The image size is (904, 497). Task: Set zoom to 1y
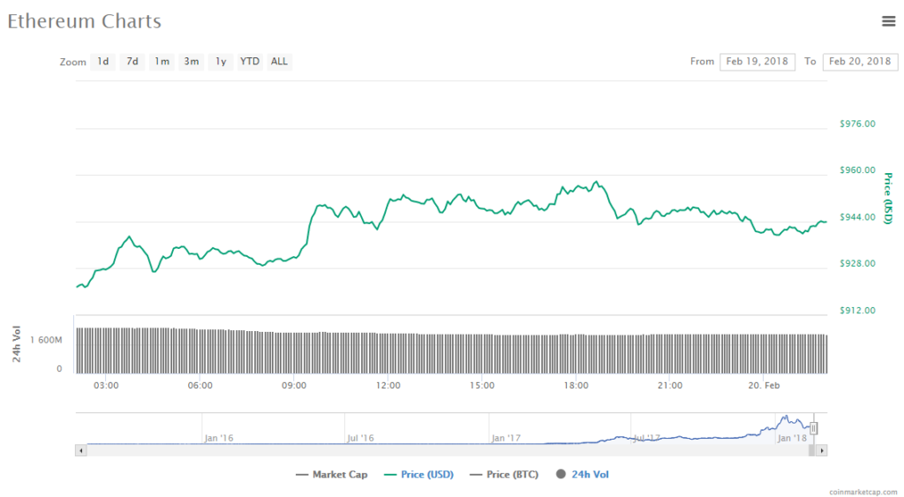click(x=221, y=62)
